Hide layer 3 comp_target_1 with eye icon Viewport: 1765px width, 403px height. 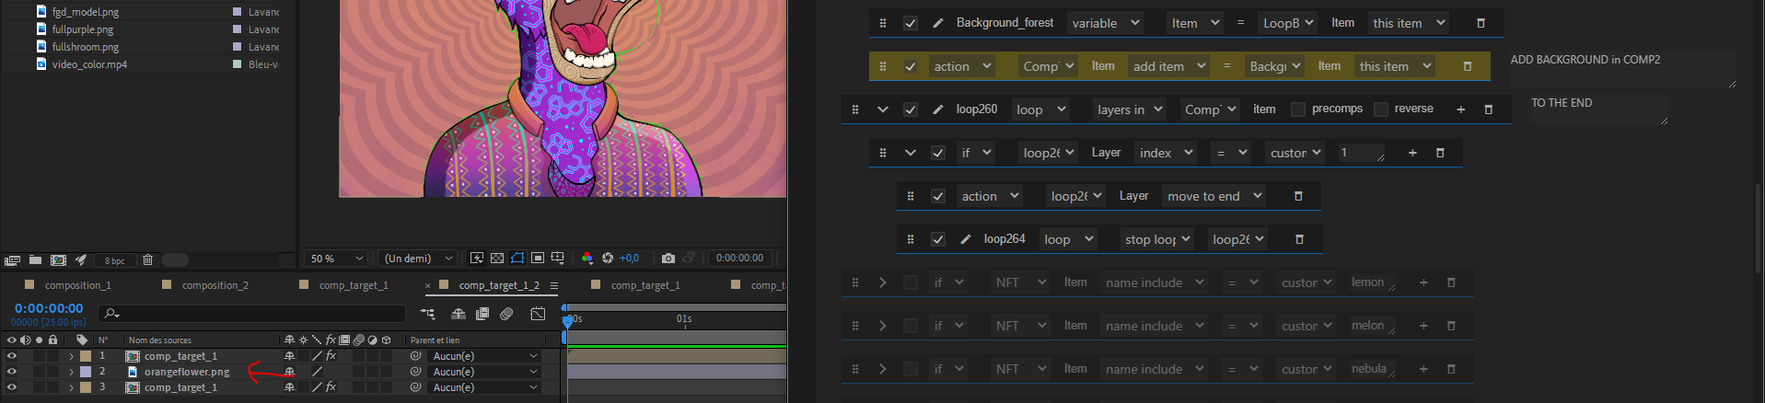point(12,387)
